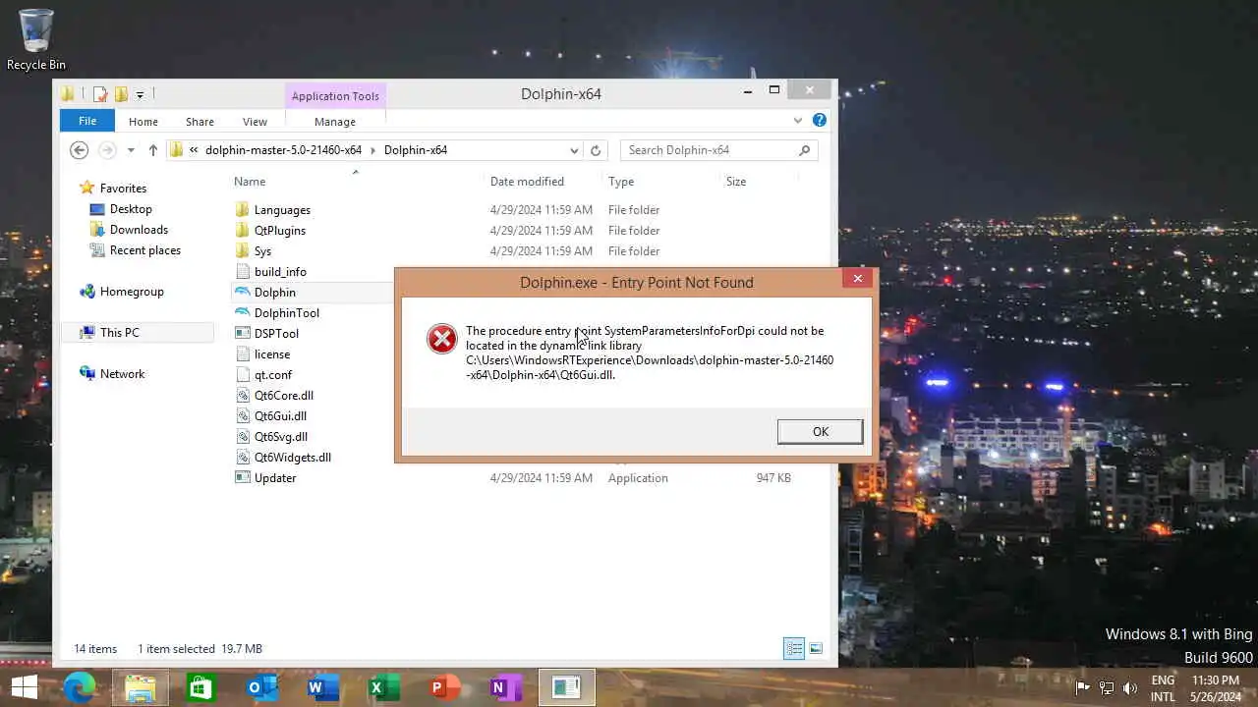Open OneNote from the taskbar
The width and height of the screenshot is (1258, 707).
point(506,687)
